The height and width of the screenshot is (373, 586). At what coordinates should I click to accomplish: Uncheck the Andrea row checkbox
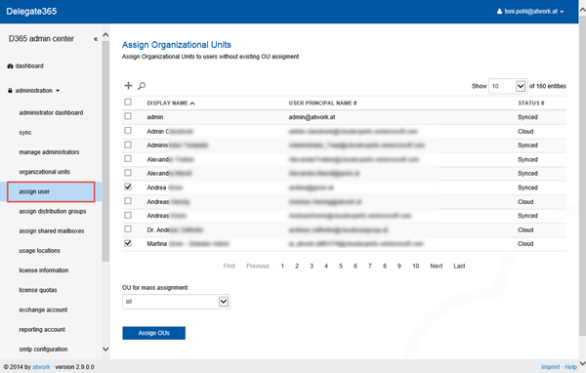click(x=128, y=186)
